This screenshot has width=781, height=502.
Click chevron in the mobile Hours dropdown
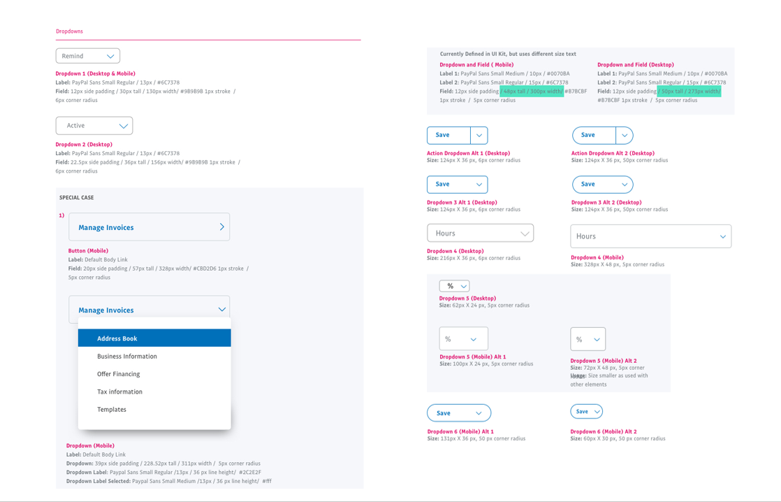click(722, 236)
